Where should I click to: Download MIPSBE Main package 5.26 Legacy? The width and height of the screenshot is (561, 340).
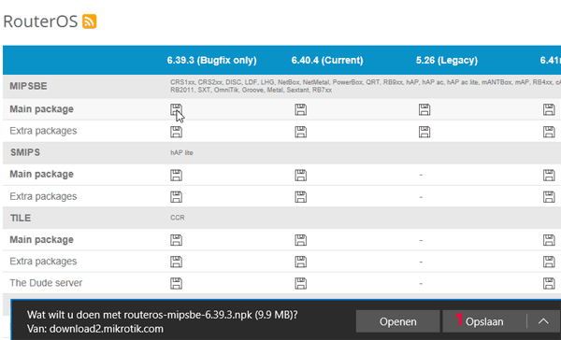click(x=424, y=110)
